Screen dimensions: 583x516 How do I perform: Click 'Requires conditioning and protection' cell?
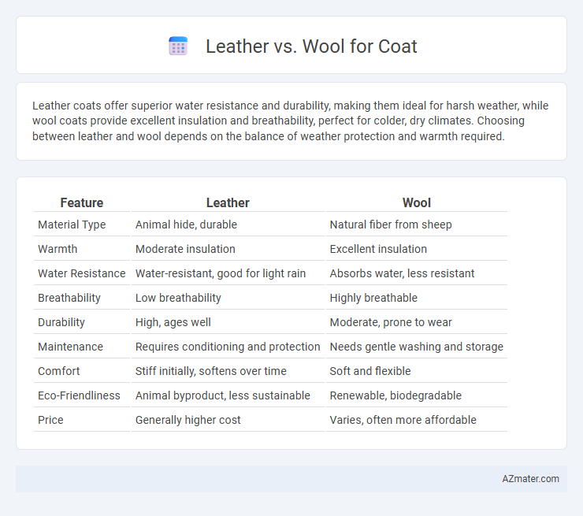pos(228,347)
